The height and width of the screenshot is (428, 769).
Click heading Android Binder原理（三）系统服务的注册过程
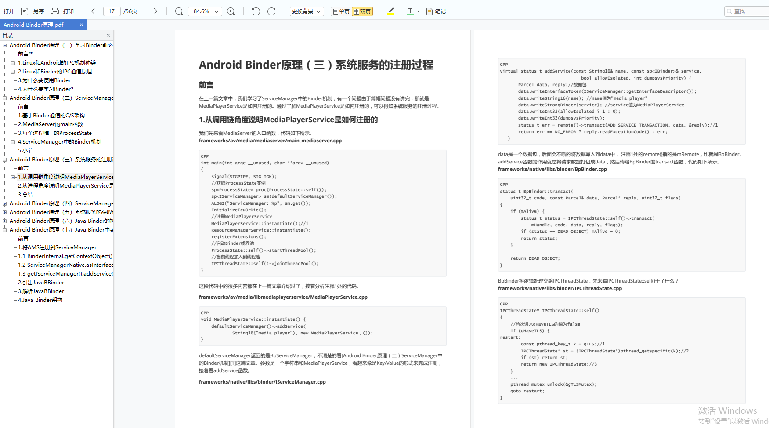316,65
